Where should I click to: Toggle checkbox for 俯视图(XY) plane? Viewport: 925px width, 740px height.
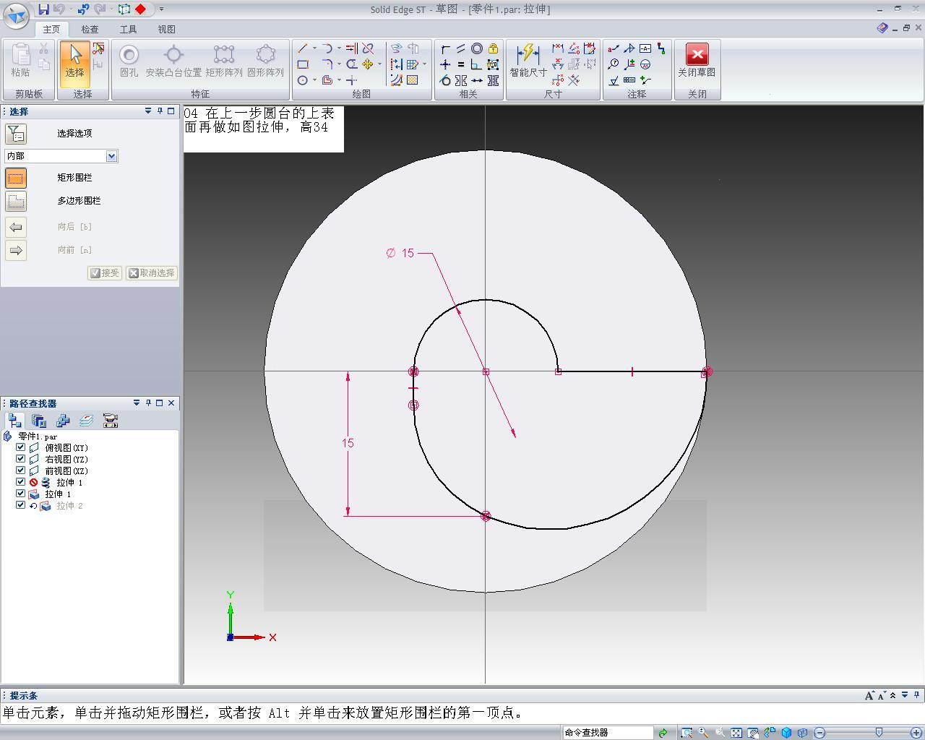[20, 447]
